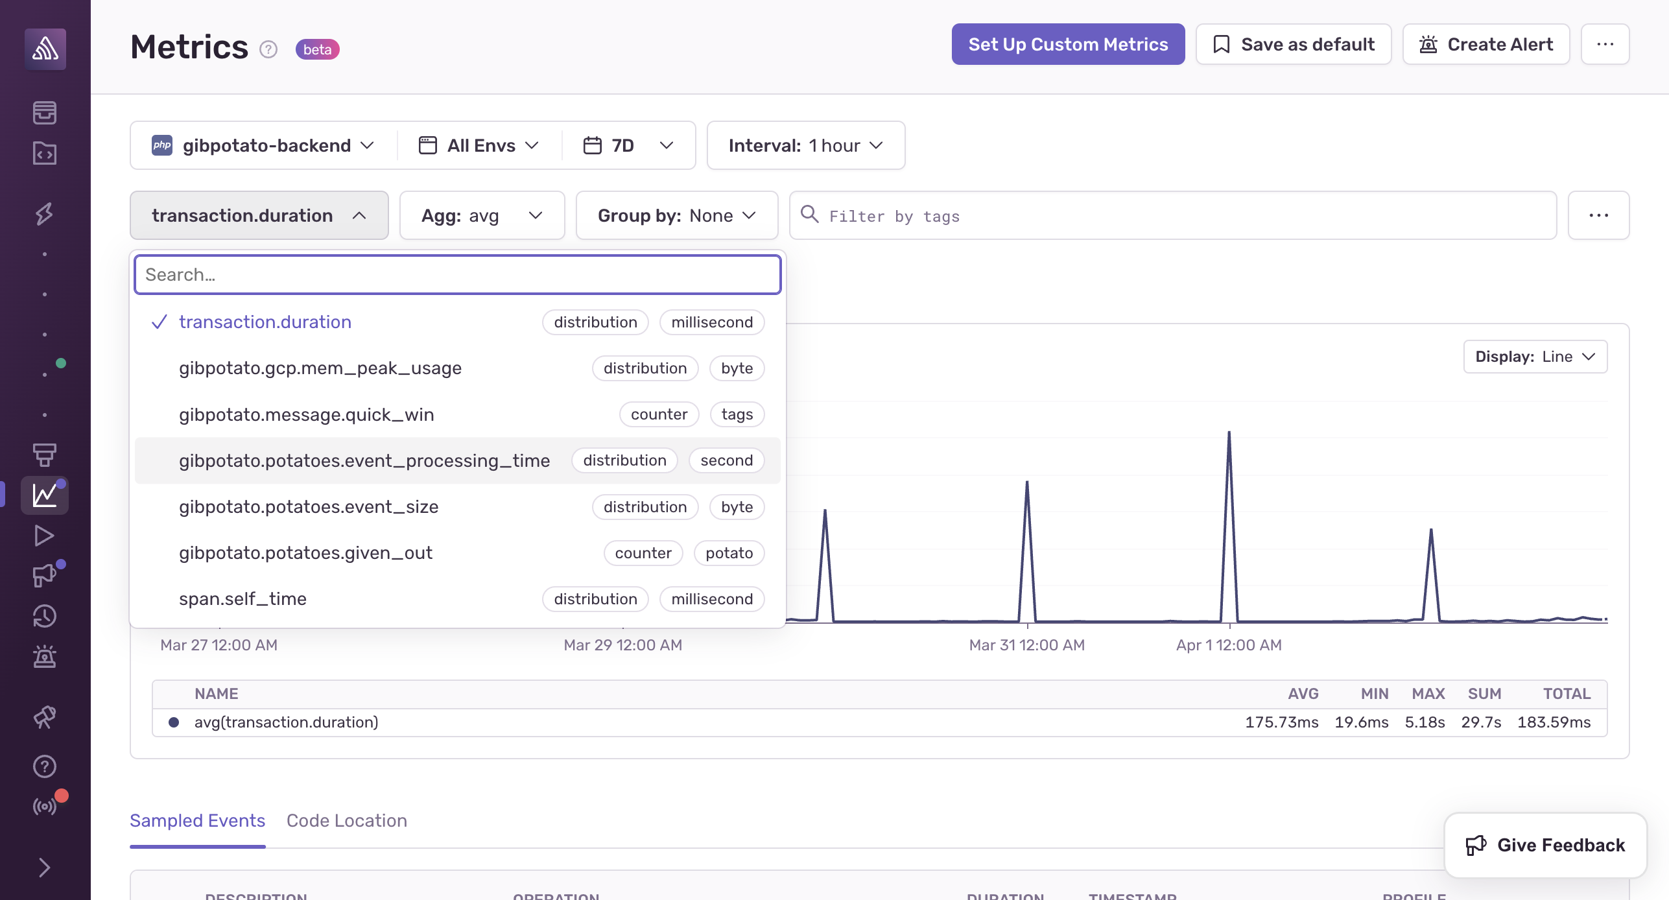Open the broadcast What's New icon
Image resolution: width=1669 pixels, height=900 pixels.
click(45, 807)
